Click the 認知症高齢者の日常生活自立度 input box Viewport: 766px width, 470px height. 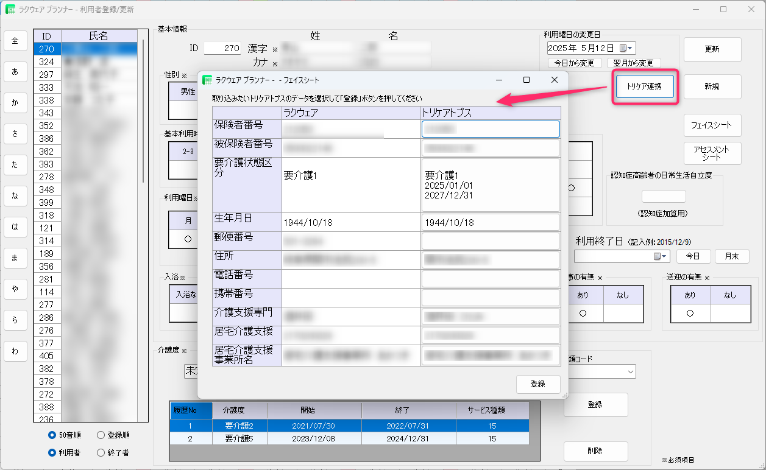664,197
